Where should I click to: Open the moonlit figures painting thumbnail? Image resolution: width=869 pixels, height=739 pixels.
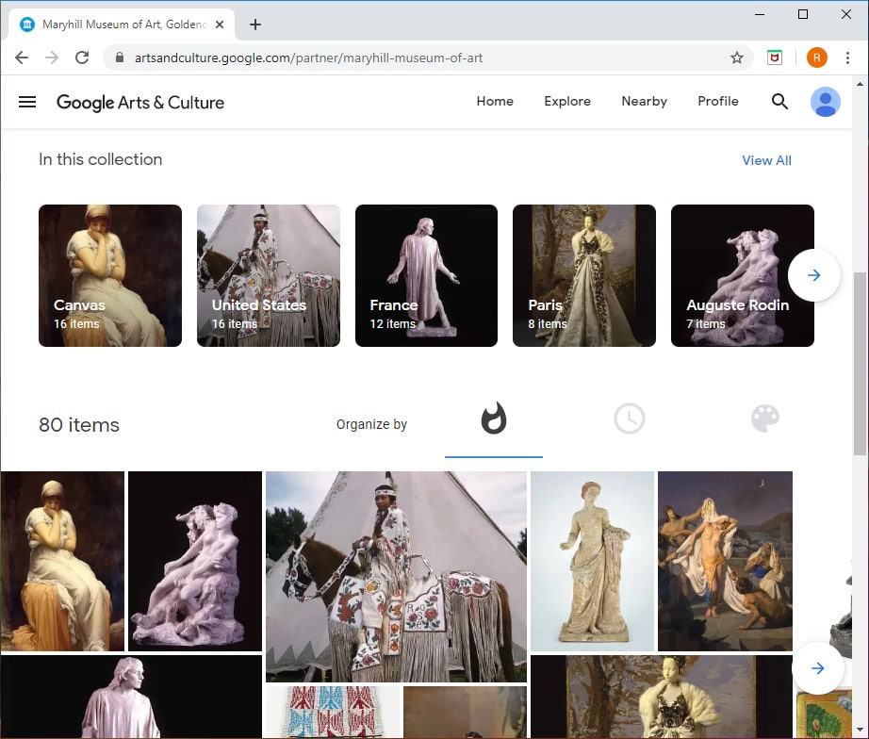pyautogui.click(x=725, y=561)
